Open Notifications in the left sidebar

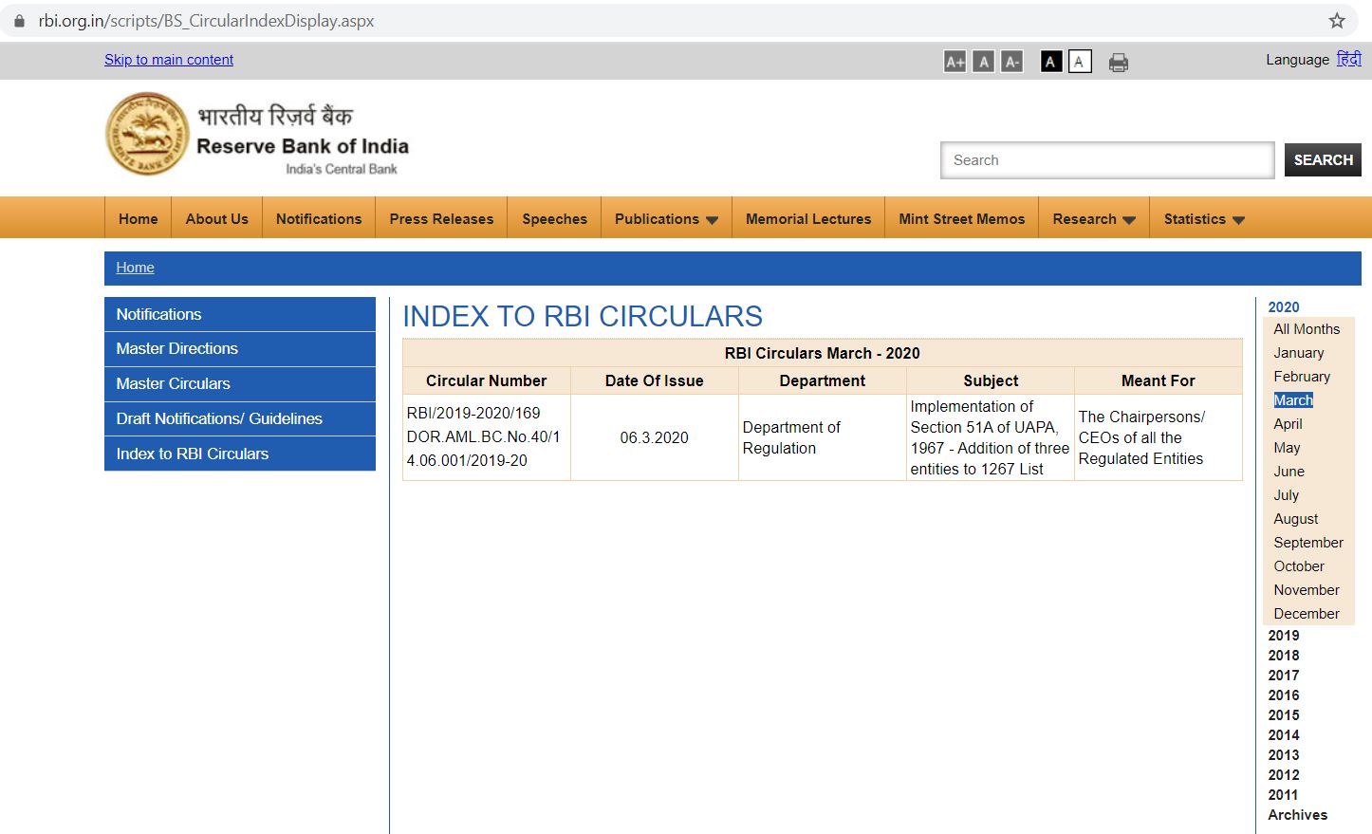pos(240,314)
